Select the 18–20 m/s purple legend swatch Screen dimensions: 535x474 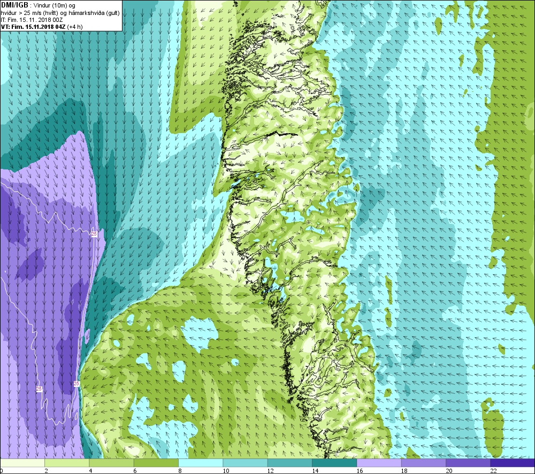[x=423, y=463]
